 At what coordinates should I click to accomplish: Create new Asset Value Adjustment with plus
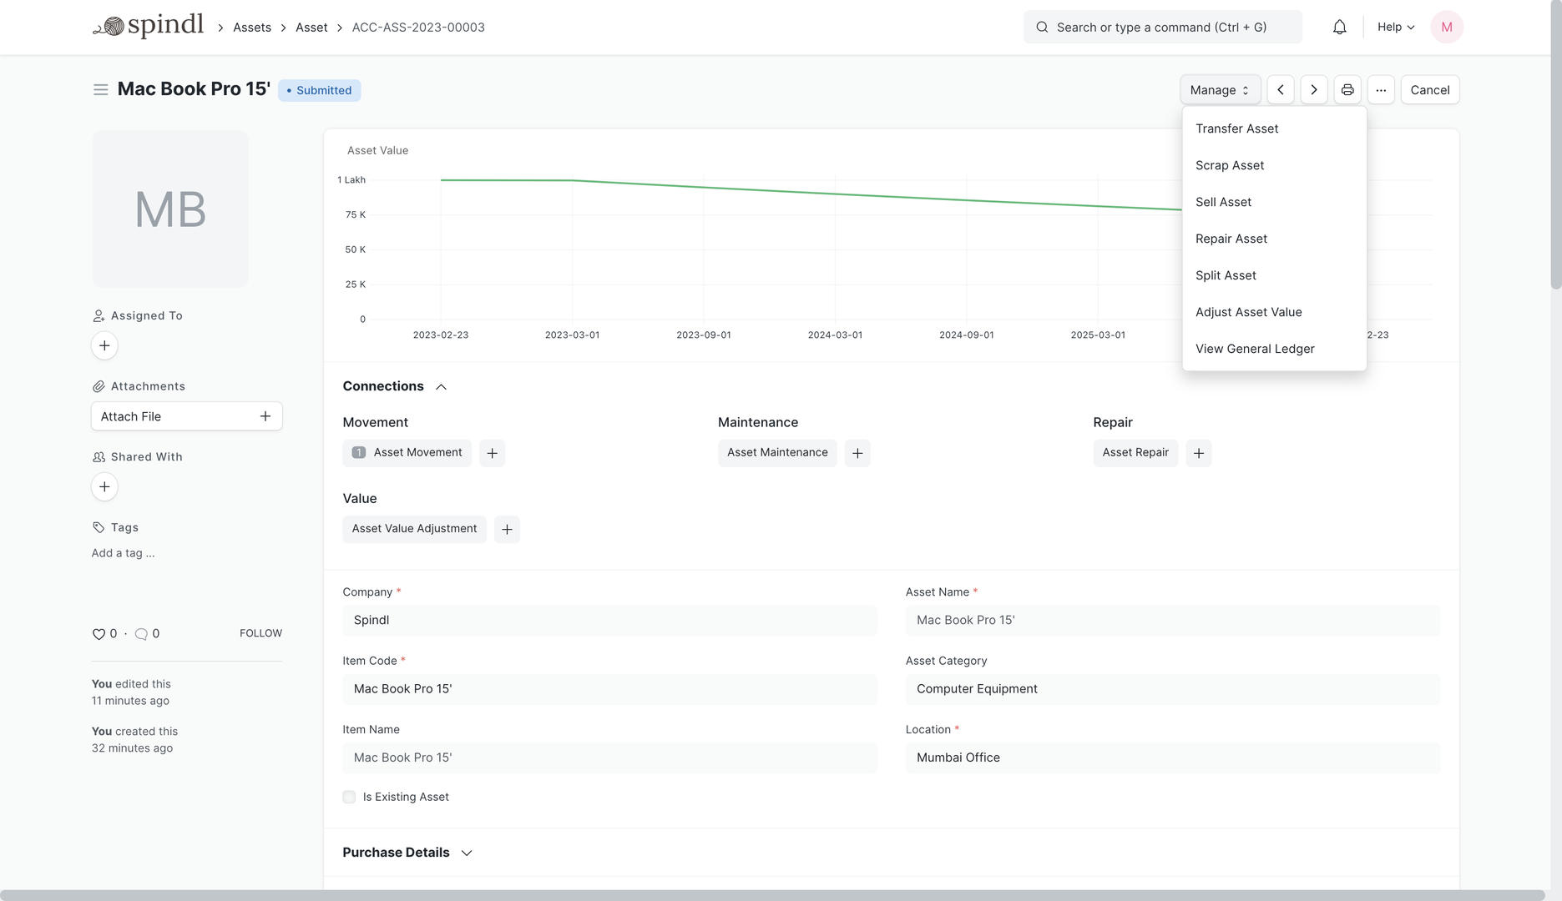507,529
